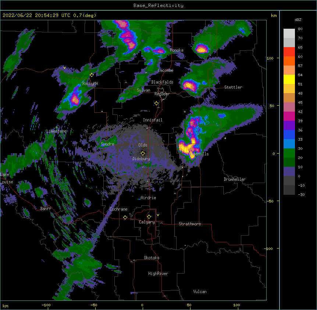Click the Blackfalds city label
The height and width of the screenshot is (310, 317).
click(x=162, y=82)
